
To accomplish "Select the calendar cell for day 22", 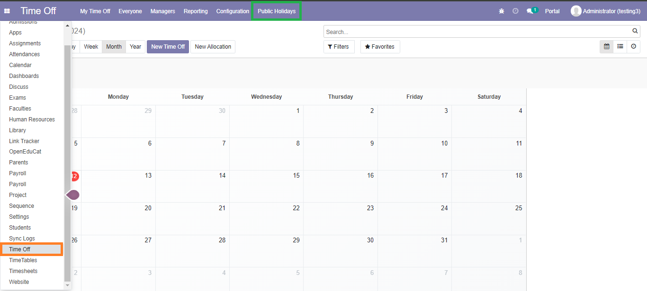I will pyautogui.click(x=267, y=219).
